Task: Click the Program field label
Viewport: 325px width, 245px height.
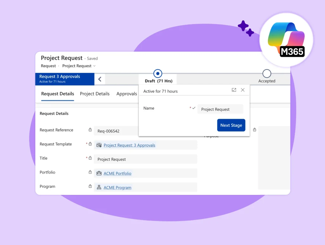Action: tap(48, 186)
